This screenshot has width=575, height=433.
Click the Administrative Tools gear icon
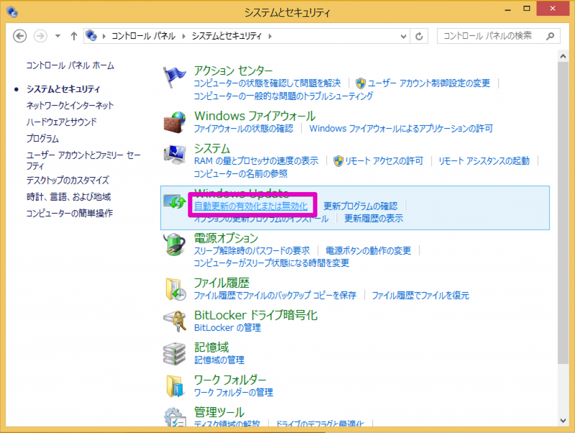point(175,417)
